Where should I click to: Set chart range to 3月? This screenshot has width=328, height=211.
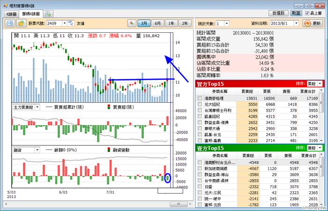(x=144, y=23)
